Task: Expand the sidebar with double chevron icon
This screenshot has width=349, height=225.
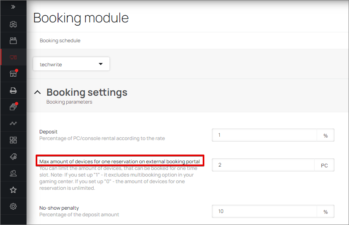Action: click(x=13, y=7)
